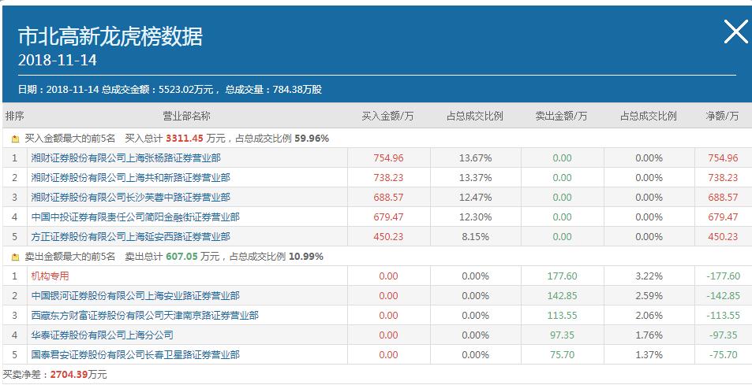The width and height of the screenshot is (752, 385).
Task: Open 湘财证券 上海张杨路证券营业部 link
Action: tap(125, 157)
